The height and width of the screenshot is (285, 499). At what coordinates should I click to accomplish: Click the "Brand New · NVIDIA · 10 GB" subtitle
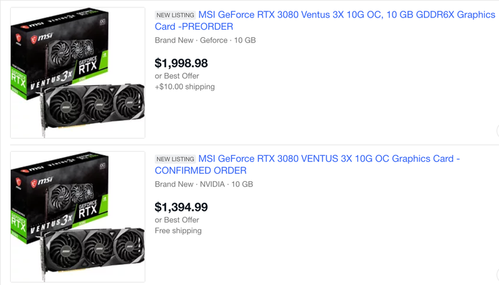click(x=204, y=184)
